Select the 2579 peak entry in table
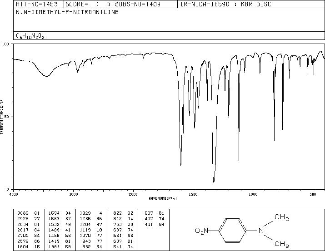The height and width of the screenshot is (251, 325). (28, 241)
